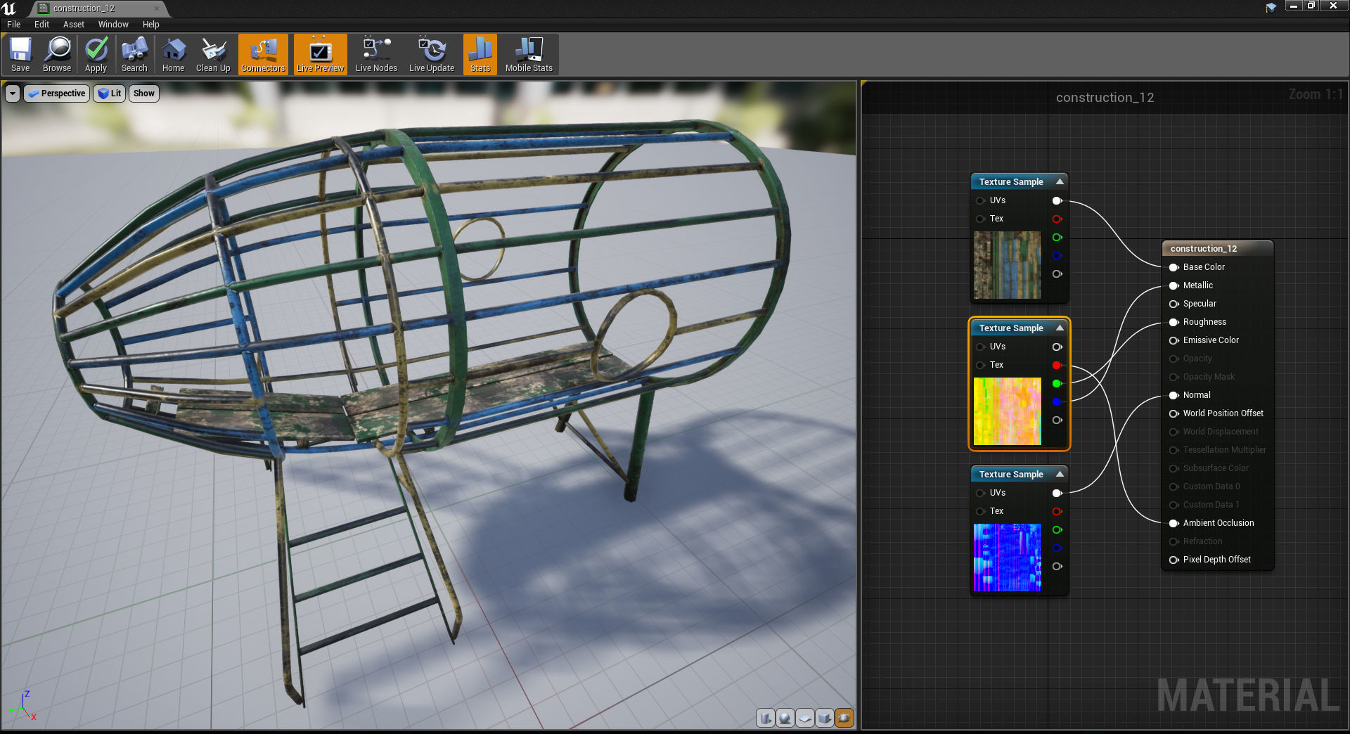Click bottom Texture Sample RGB output pin
This screenshot has height=734, width=1350.
click(1057, 493)
